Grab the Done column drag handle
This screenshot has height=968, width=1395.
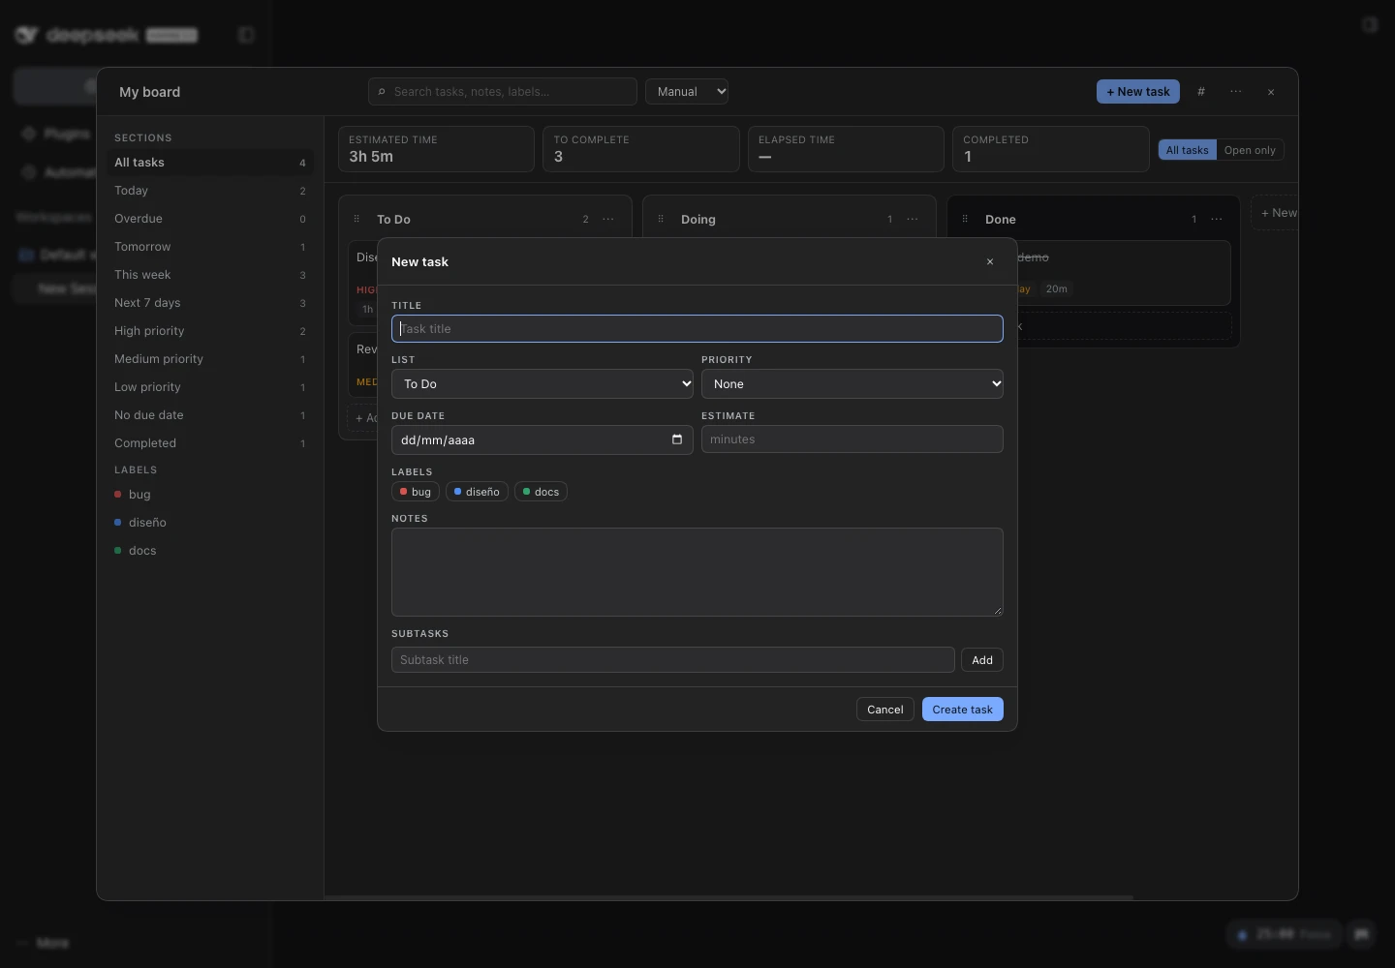pyautogui.click(x=965, y=220)
